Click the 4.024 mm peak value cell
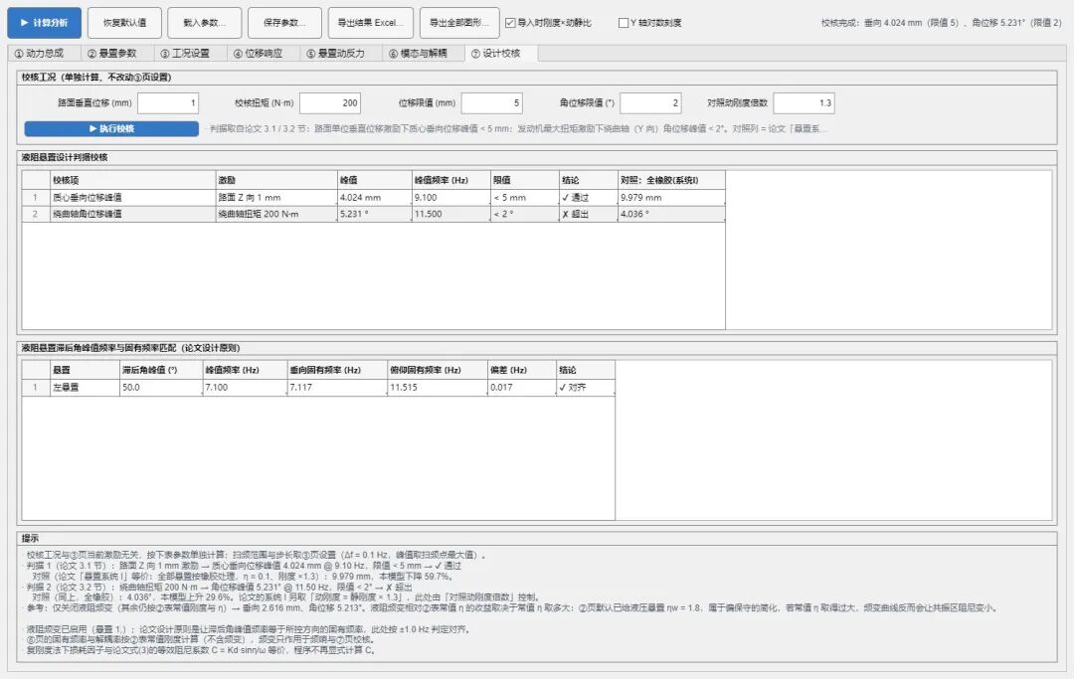1074x679 pixels. [x=375, y=197]
